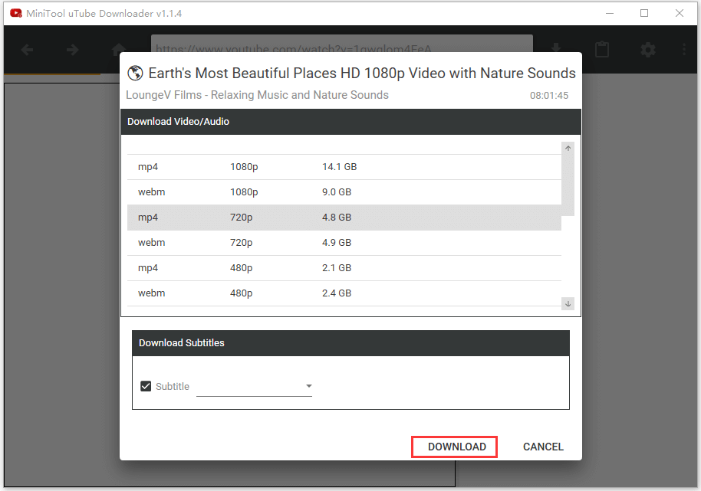Open the subtitle language dropdown
Screen dimensions: 701x491
pyautogui.click(x=254, y=387)
